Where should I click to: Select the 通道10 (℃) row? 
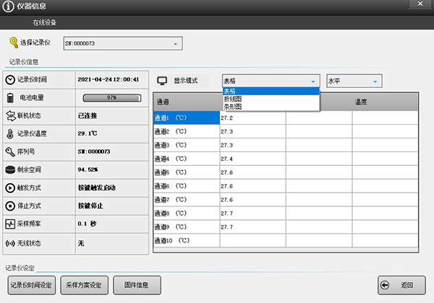click(286, 241)
